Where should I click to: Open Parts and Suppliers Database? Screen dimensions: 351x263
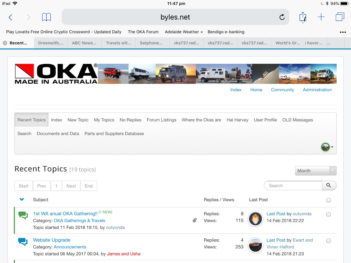[114, 134]
